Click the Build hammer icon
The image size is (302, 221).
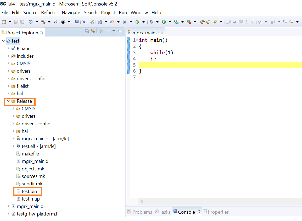43,22
